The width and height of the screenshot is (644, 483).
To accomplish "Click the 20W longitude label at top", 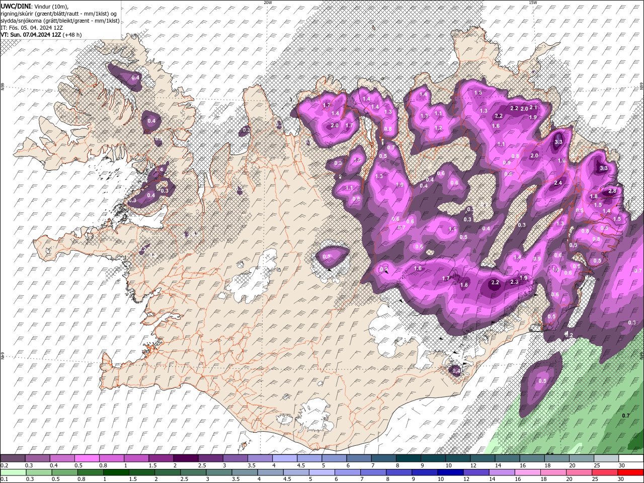I will click(x=268, y=3).
